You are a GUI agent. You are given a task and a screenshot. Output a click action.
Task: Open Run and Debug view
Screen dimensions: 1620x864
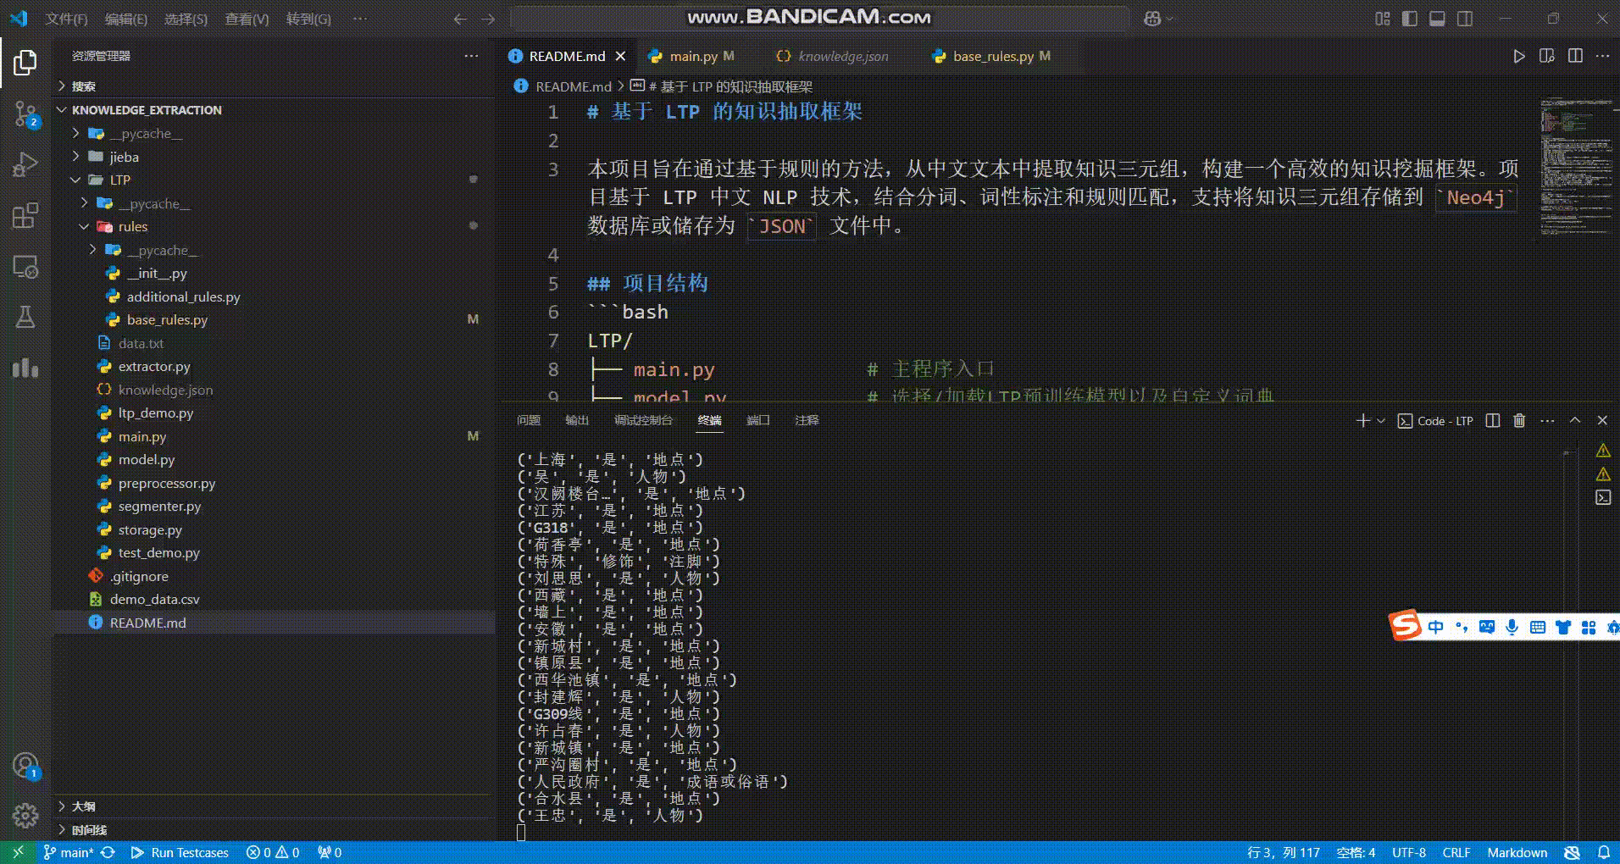point(25,164)
